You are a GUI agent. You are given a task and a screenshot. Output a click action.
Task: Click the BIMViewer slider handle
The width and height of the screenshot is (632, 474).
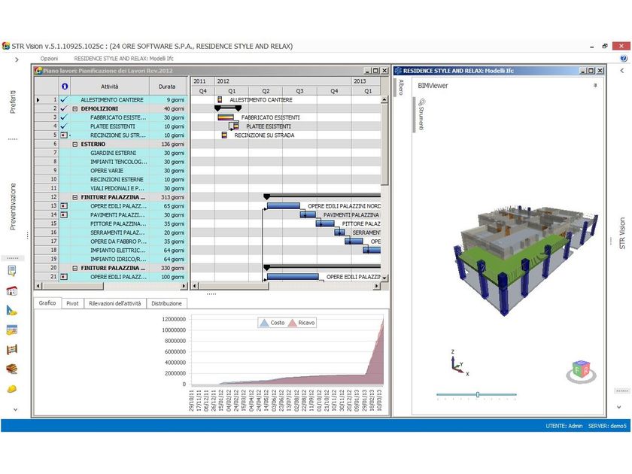point(478,394)
